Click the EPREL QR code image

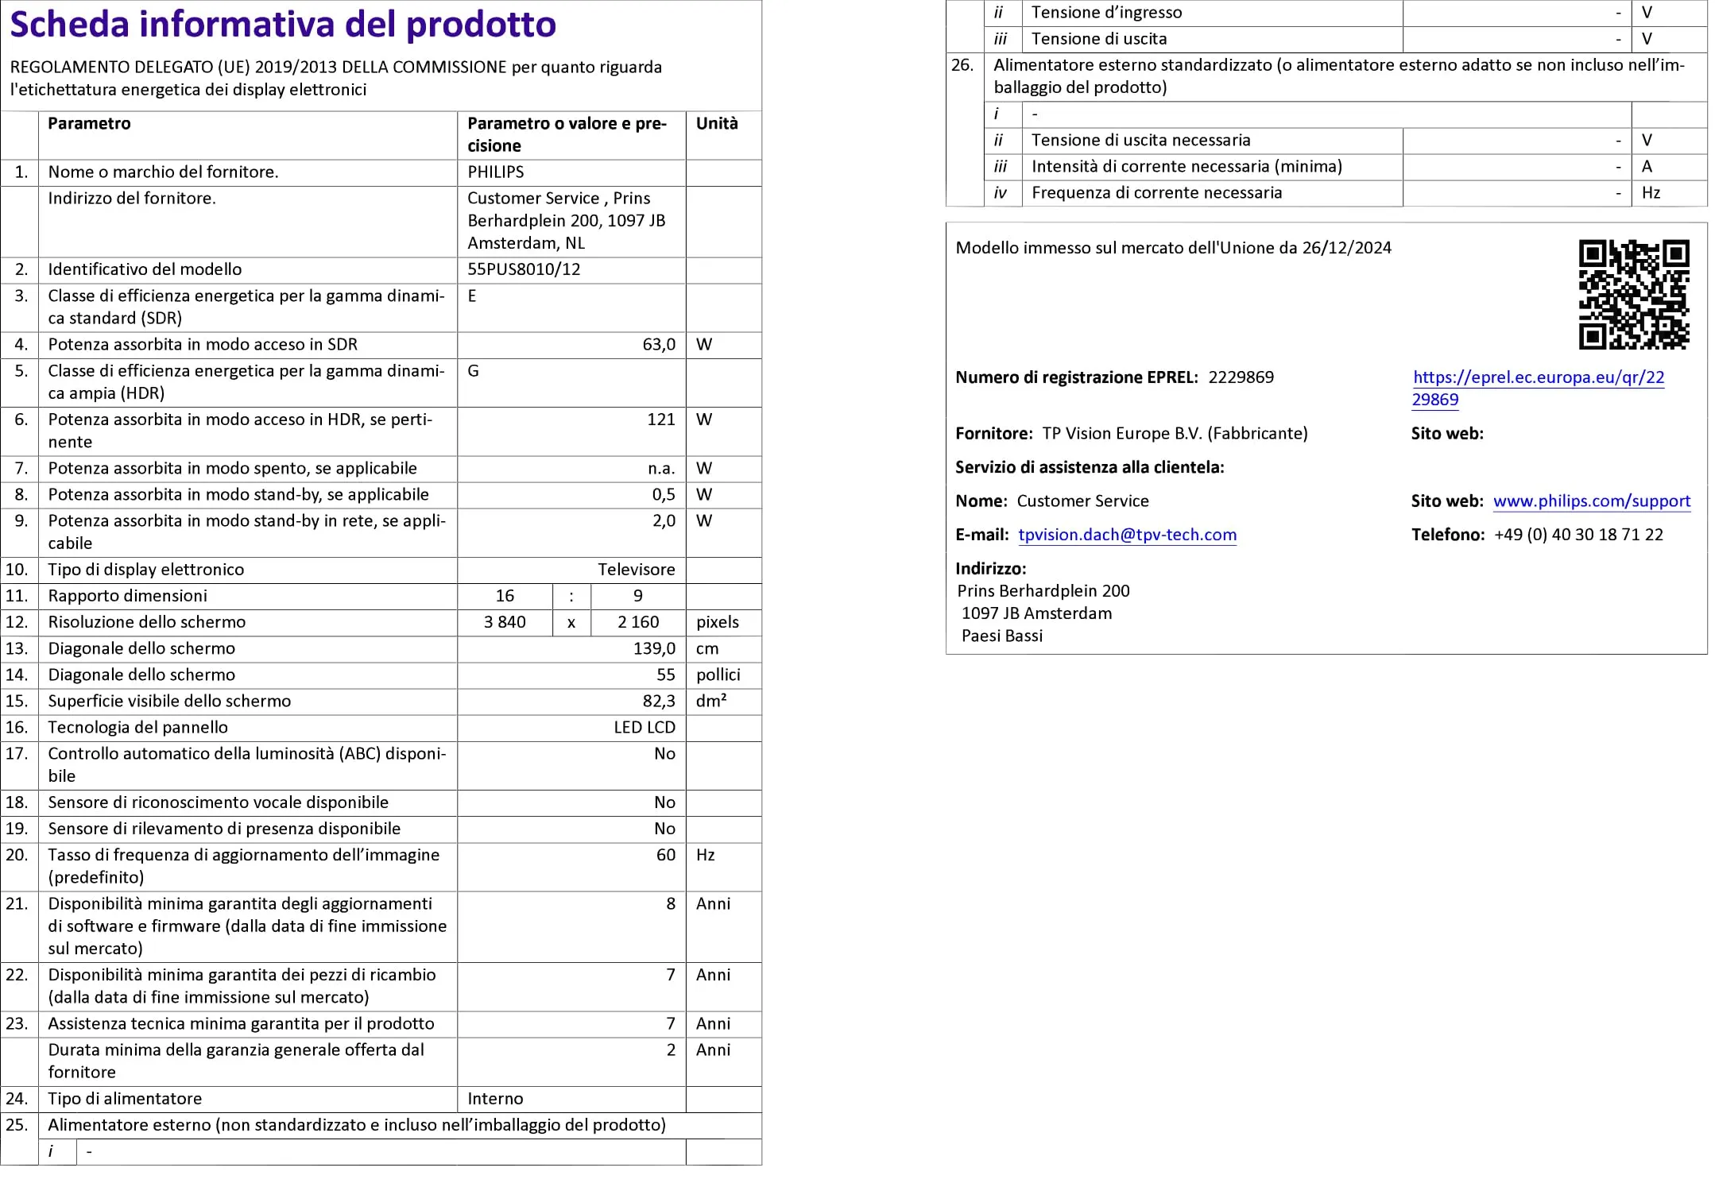1633,294
